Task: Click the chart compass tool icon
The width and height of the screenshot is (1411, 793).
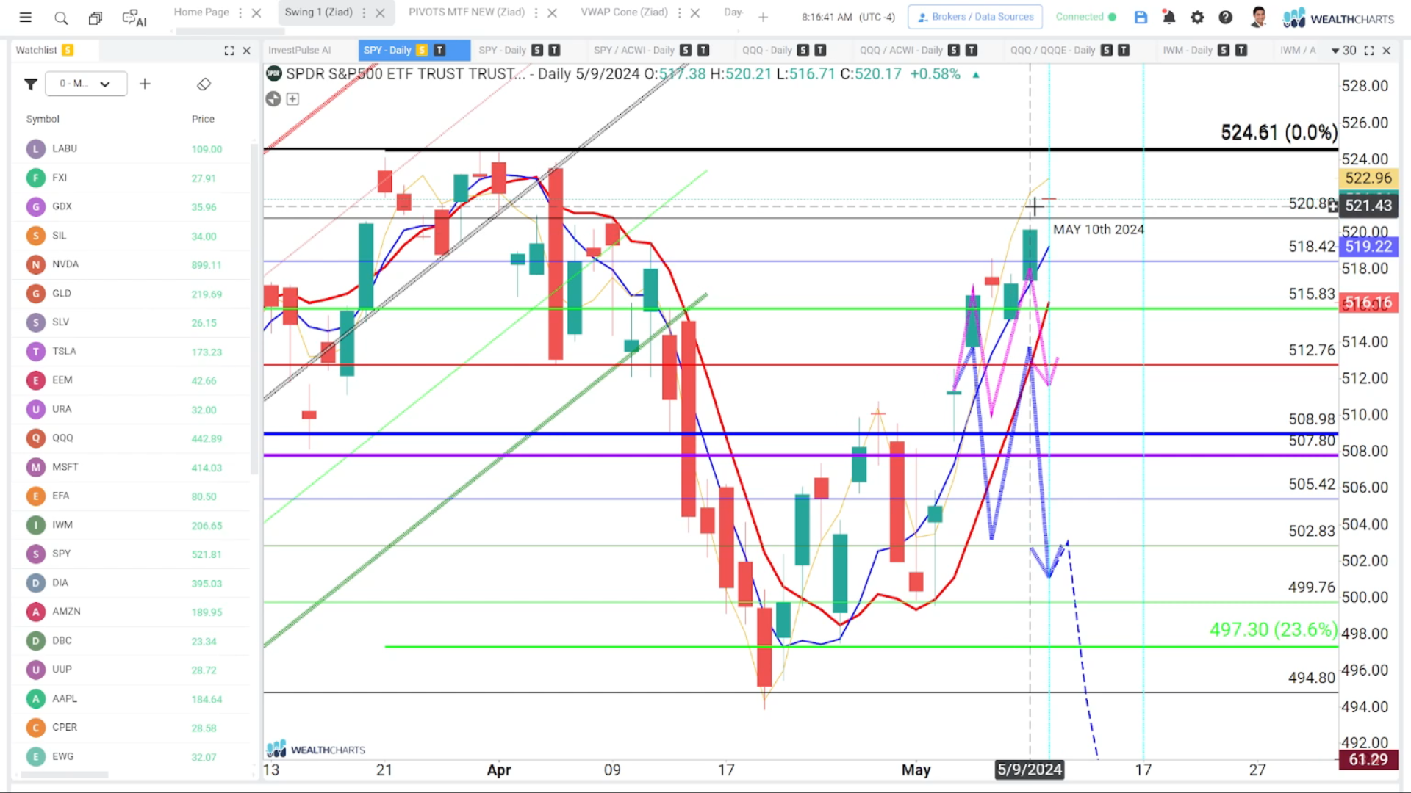Action: point(273,99)
